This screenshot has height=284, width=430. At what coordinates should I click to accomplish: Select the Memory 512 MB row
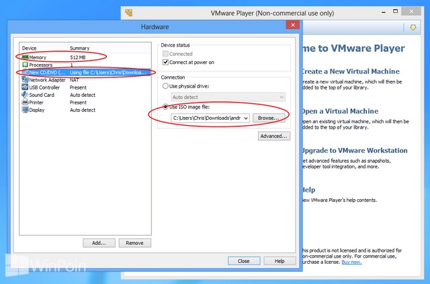click(x=86, y=57)
